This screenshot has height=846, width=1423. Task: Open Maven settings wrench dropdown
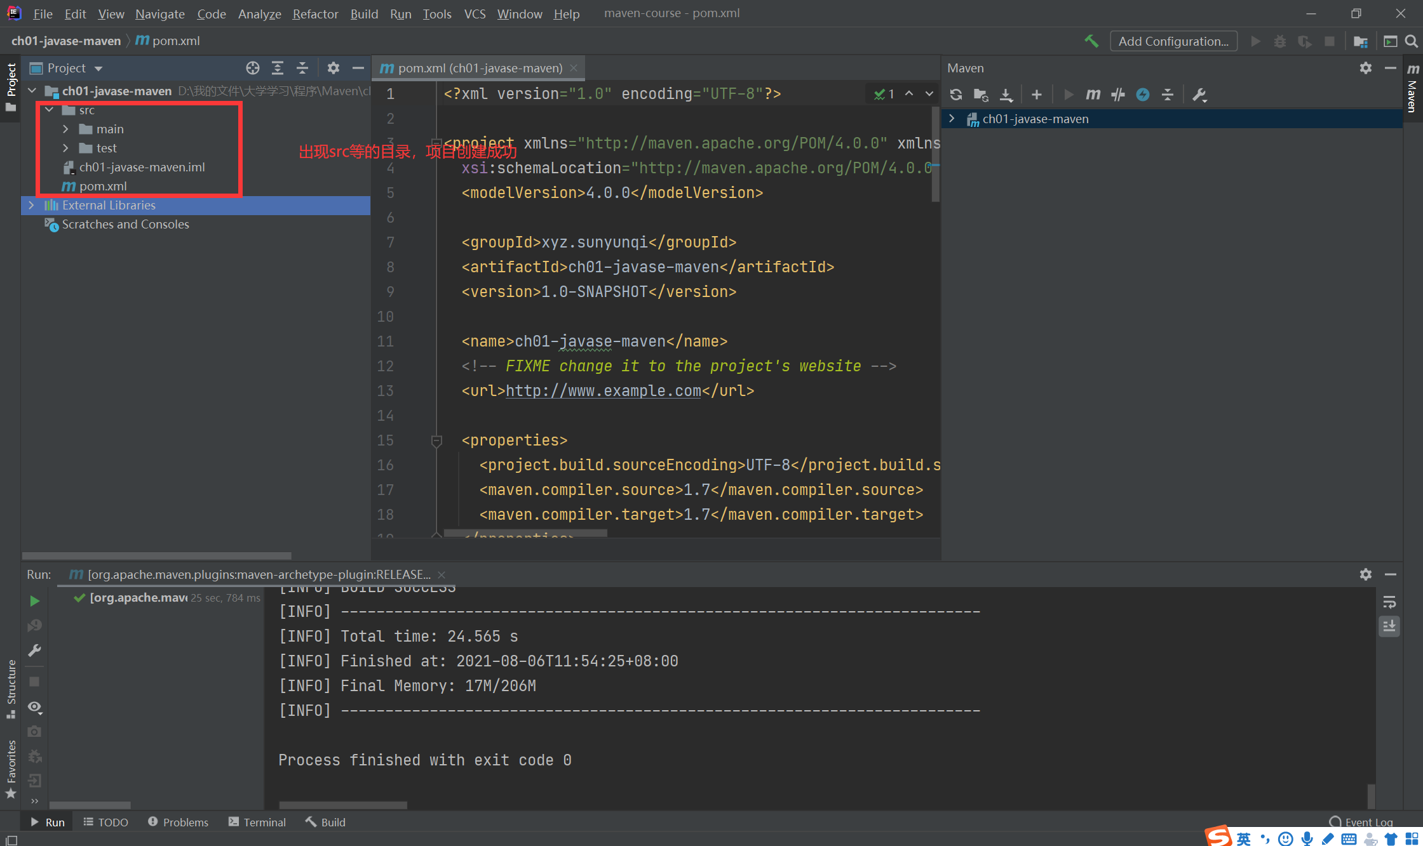1199,95
